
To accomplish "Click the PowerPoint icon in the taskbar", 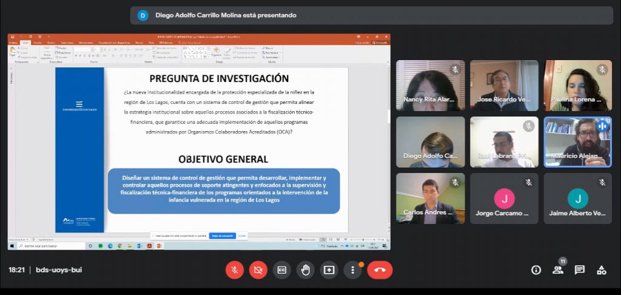I will 159,246.
